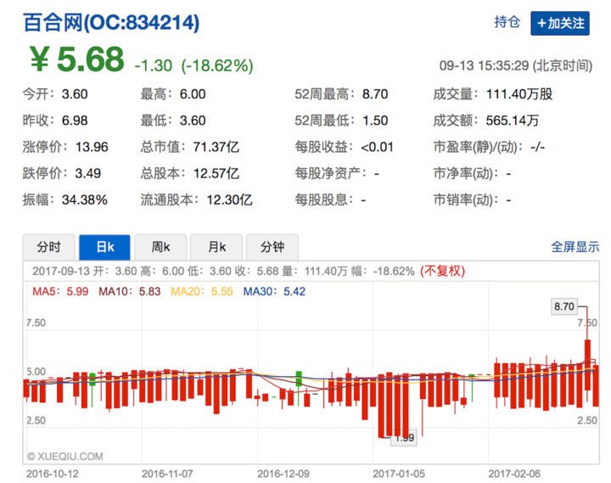Click the 2017-01-05 date axis label
The height and width of the screenshot is (483, 611).
coord(399,474)
